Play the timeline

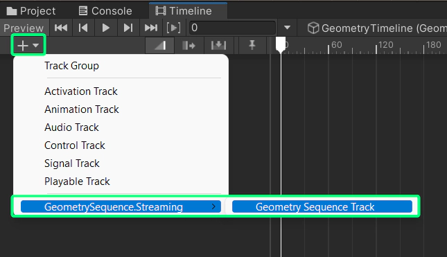tap(106, 28)
